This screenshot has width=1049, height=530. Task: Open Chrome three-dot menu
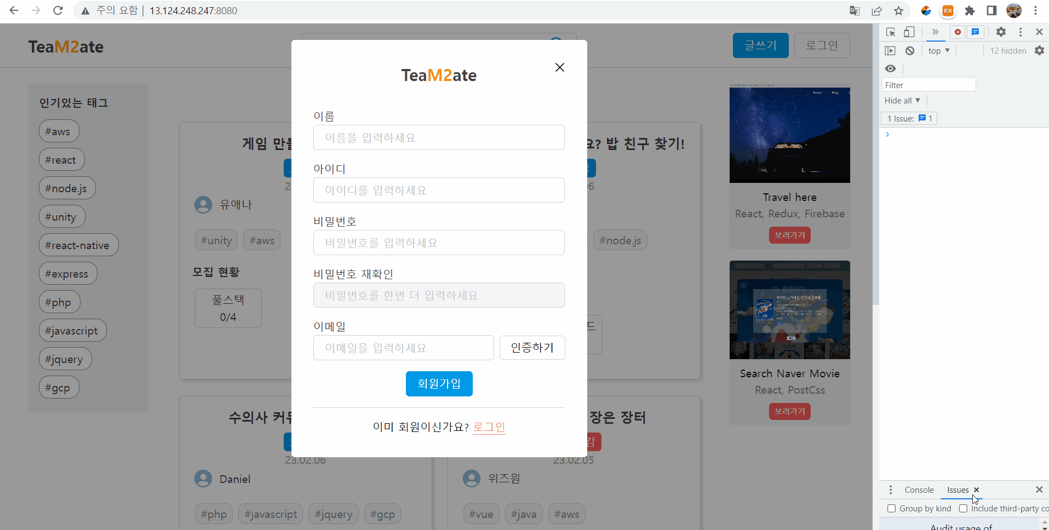(1035, 10)
